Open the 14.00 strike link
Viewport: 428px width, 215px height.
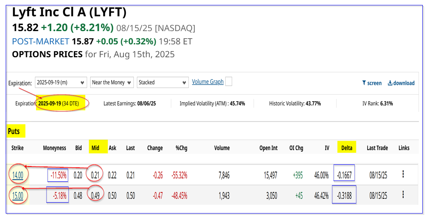18,175
